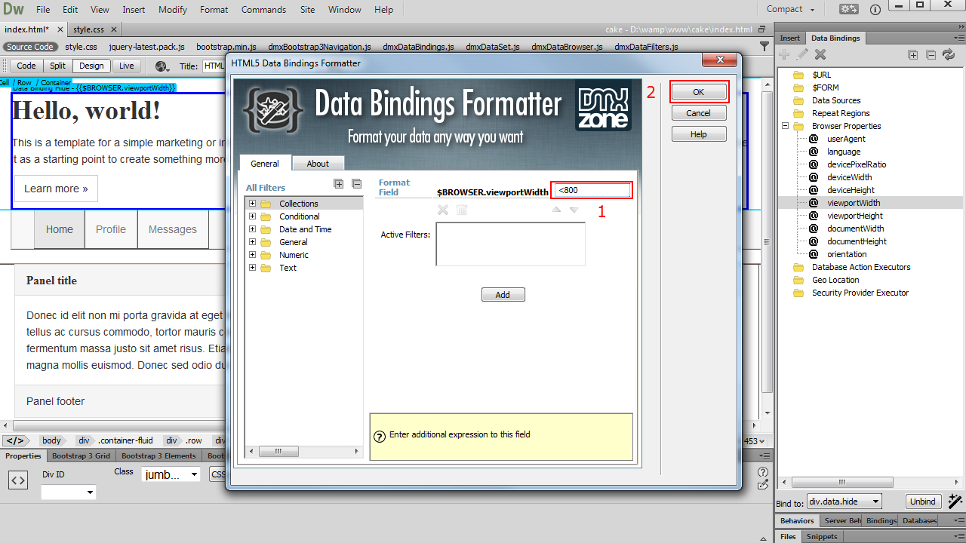Switch to the Insert panel tab
Screen dimensions: 966x543
point(790,38)
